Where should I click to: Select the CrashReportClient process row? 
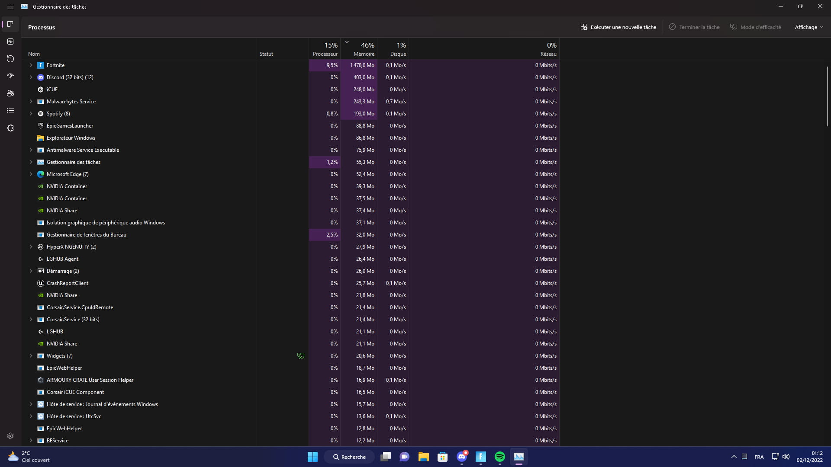pos(290,283)
